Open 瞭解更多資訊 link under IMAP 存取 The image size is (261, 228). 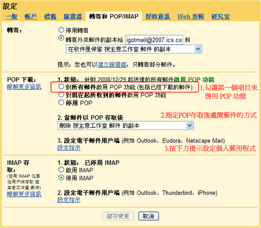[x=24, y=194]
